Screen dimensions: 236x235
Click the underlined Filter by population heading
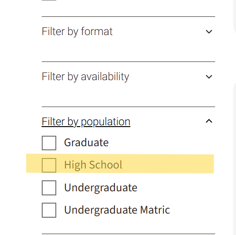click(86, 122)
